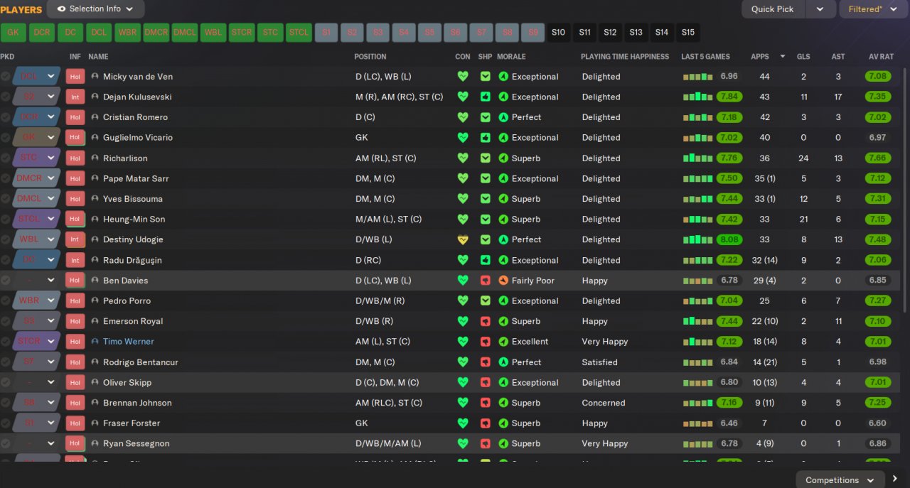Select the S15 substitute slot tab
Viewport: 910px width, 488px height.
687,32
